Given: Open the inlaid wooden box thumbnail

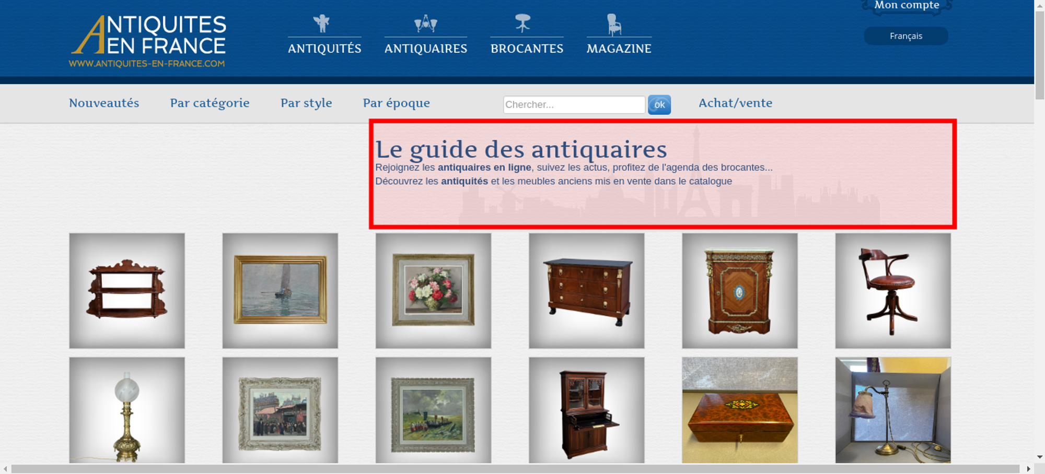Looking at the screenshot, I should pos(740,410).
